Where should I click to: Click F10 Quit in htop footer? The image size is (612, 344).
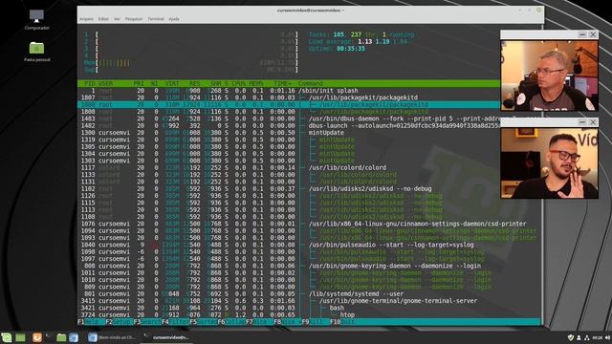[x=342, y=322]
